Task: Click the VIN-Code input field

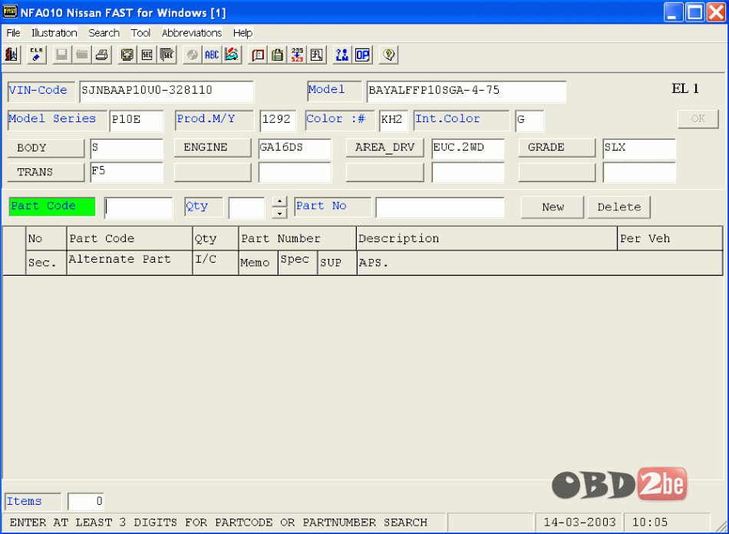Action: pos(167,91)
